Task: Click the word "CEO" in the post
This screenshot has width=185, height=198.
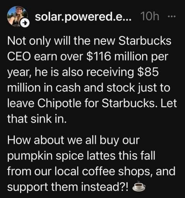Action: coord(19,56)
